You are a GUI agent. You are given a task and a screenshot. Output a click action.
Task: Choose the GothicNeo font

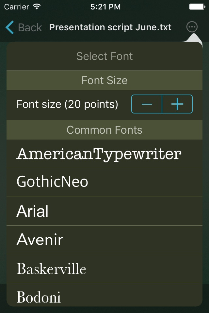[x=104, y=183]
